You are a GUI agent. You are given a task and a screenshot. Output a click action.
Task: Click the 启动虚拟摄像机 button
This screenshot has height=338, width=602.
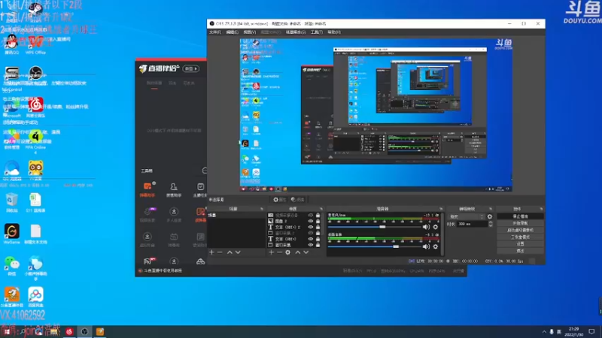coord(520,231)
